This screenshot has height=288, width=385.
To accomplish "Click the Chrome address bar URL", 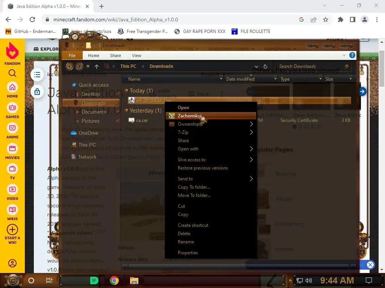I will click(x=115, y=19).
